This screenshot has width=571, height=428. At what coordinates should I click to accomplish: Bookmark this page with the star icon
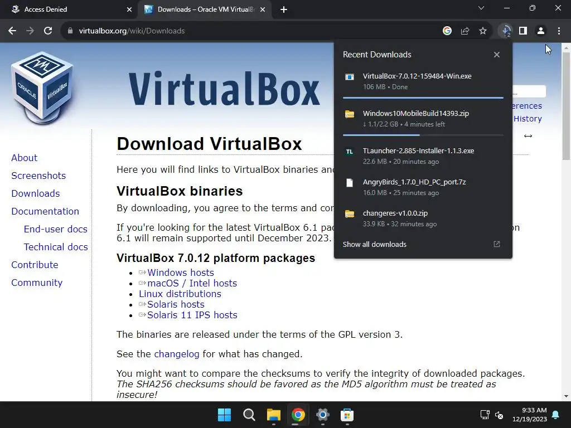pos(483,31)
